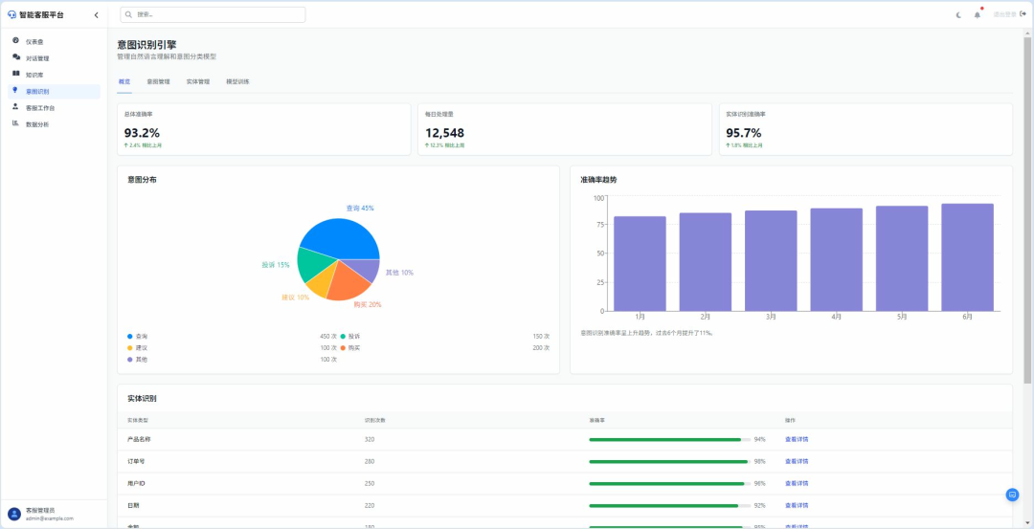1034x529 pixels.
Task: Click the 对话管理 chat bubbles icon
Action: tap(15, 57)
